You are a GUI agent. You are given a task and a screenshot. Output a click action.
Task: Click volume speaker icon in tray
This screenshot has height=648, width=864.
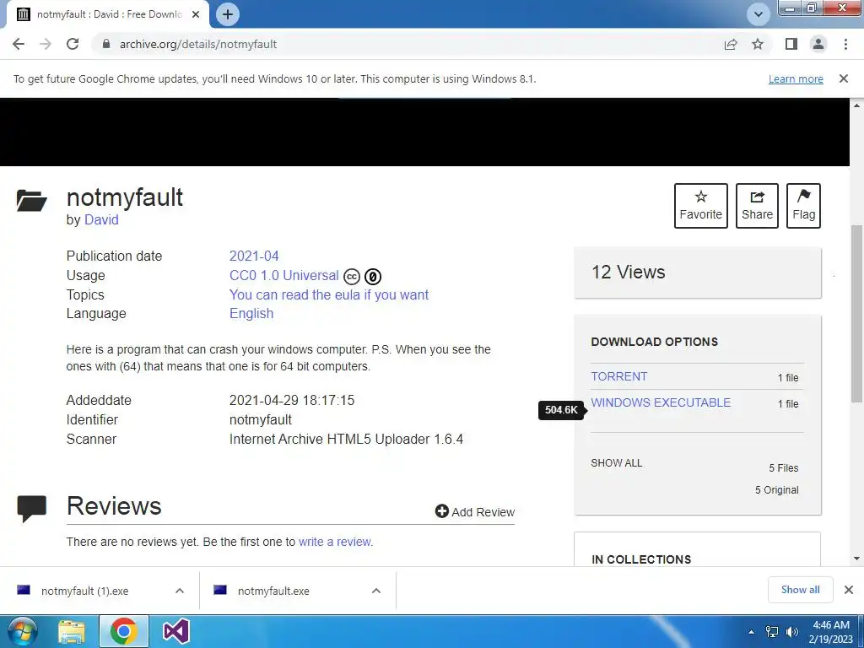click(x=791, y=632)
